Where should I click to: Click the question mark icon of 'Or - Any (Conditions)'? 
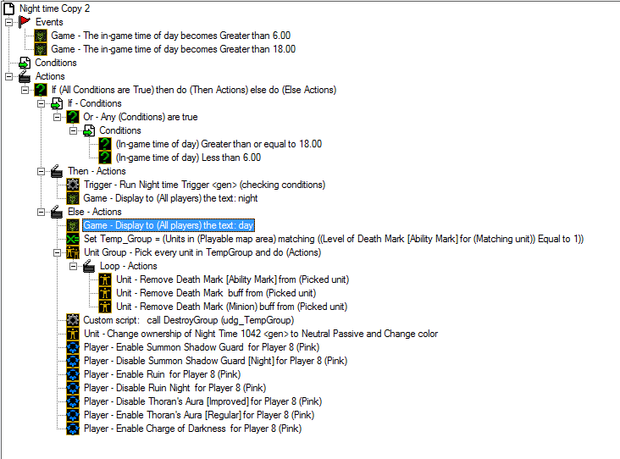(x=73, y=117)
